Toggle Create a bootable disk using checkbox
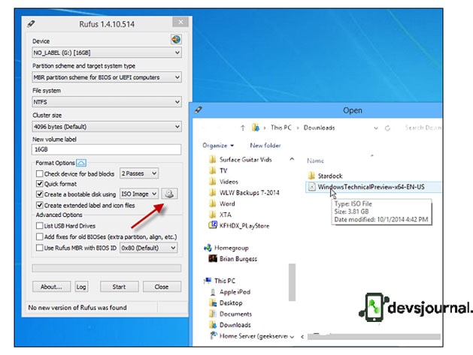The image size is (473, 355). pos(39,194)
